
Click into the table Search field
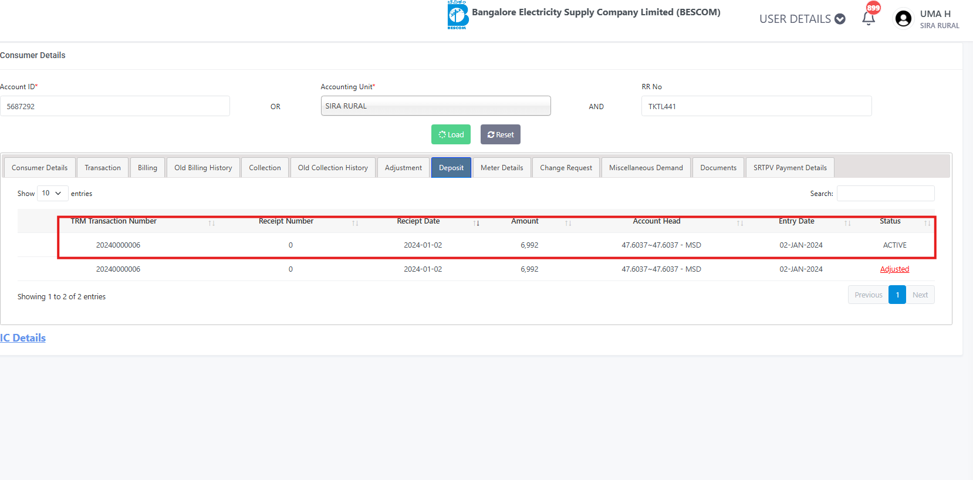click(885, 194)
